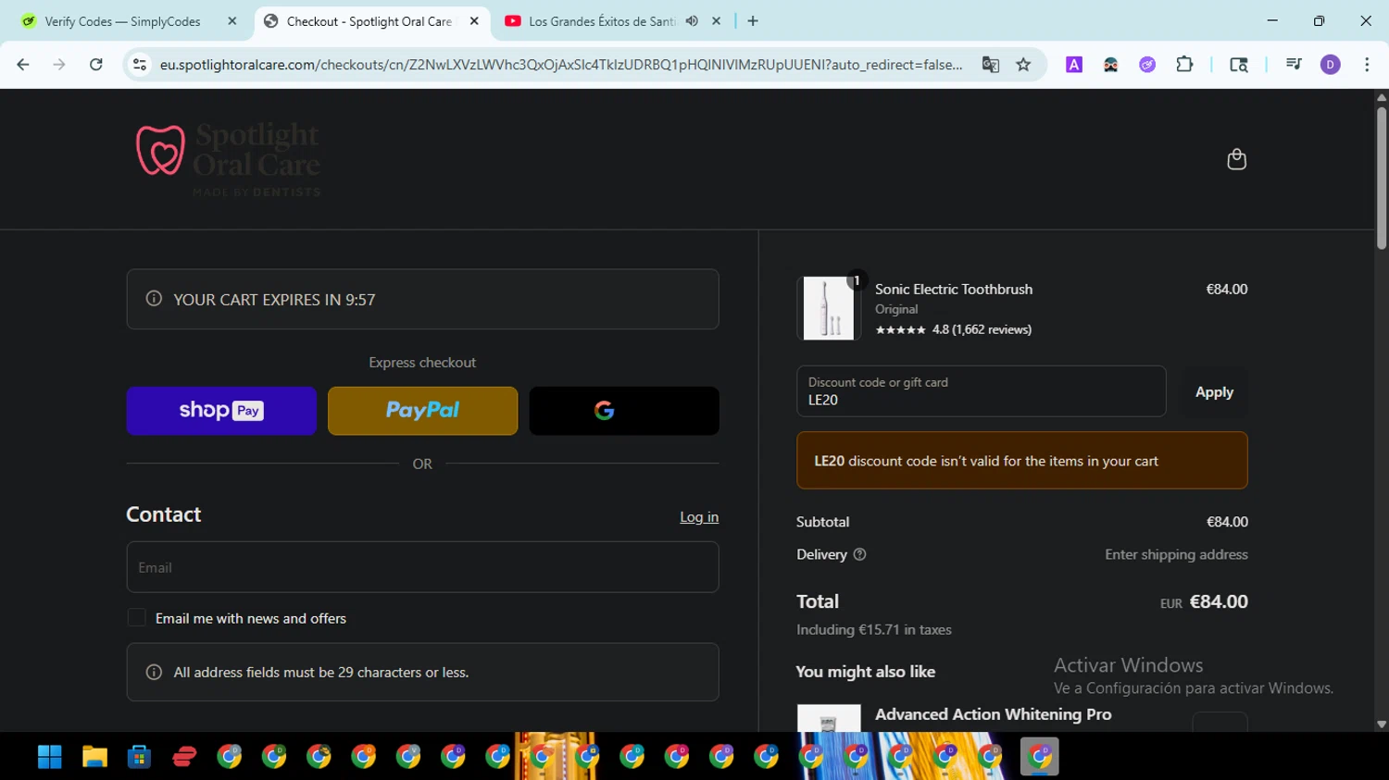View site information icon in address bar
The image size is (1389, 780).
[x=140, y=65]
